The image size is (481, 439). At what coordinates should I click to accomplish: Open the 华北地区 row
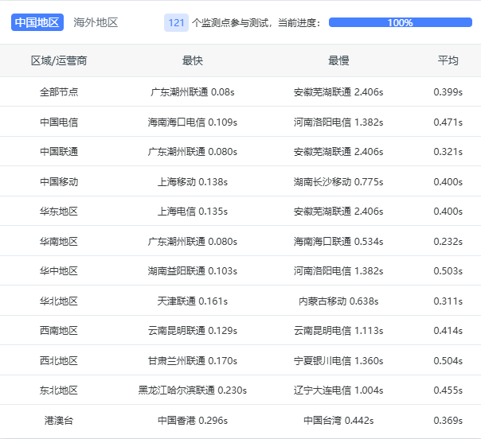[x=59, y=301]
